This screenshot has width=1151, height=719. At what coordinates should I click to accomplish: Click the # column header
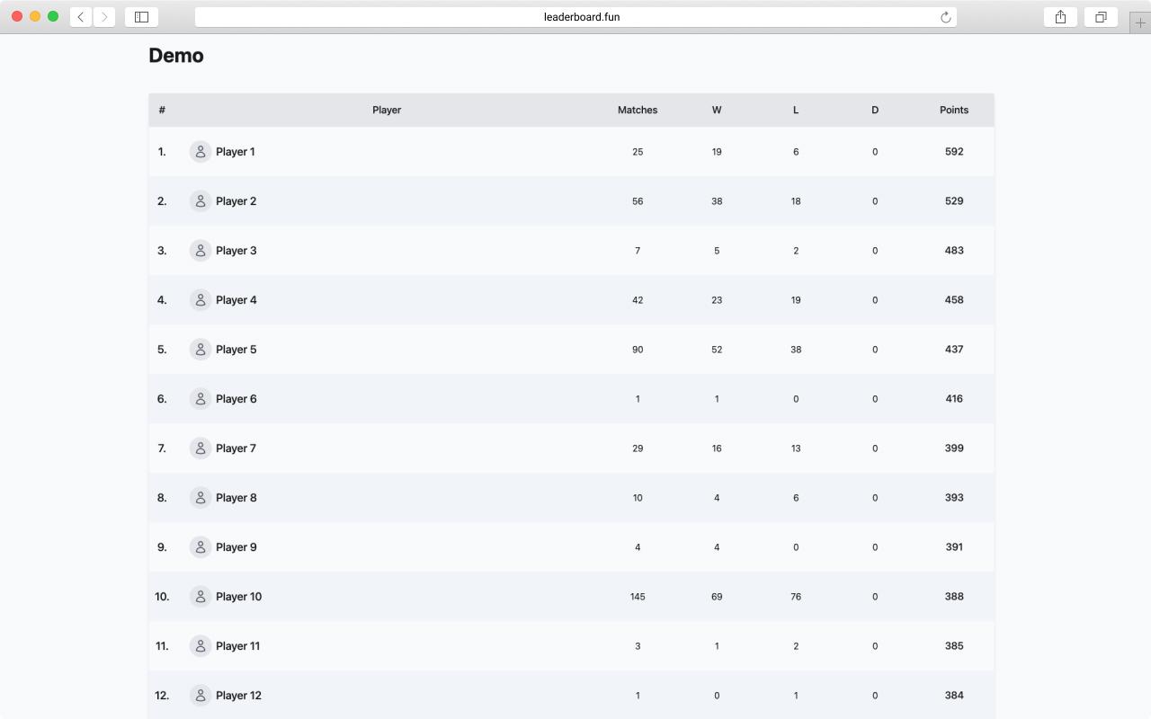coord(162,110)
